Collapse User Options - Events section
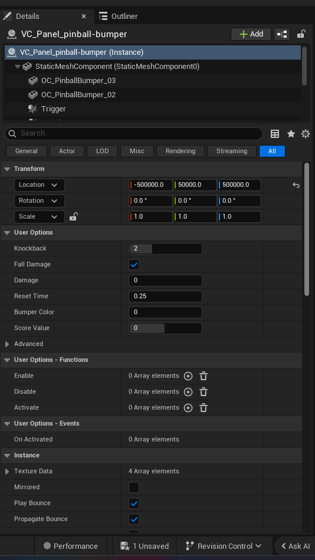The width and height of the screenshot is (315, 560). [7, 424]
